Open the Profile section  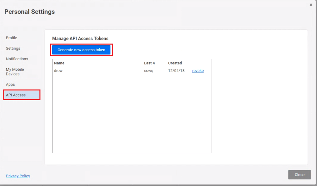[11, 38]
